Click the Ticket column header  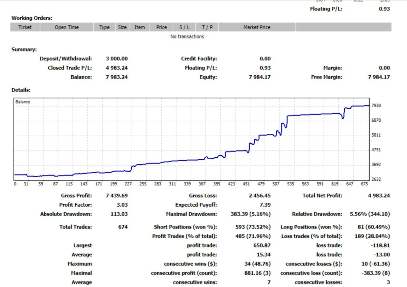coord(25,27)
